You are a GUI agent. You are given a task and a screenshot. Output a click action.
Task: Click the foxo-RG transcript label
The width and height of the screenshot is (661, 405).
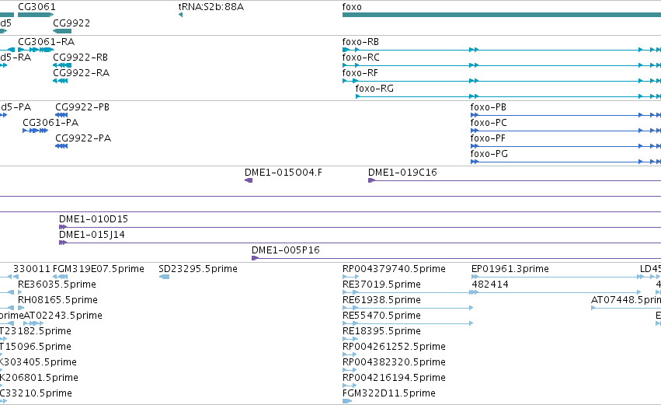pos(374,89)
